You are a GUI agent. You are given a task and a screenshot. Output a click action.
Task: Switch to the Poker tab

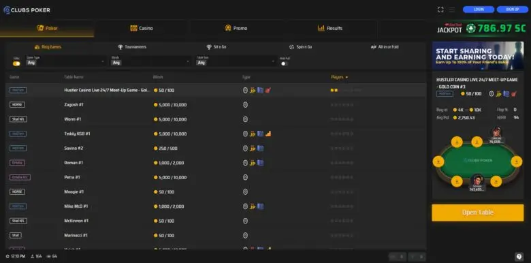point(47,29)
